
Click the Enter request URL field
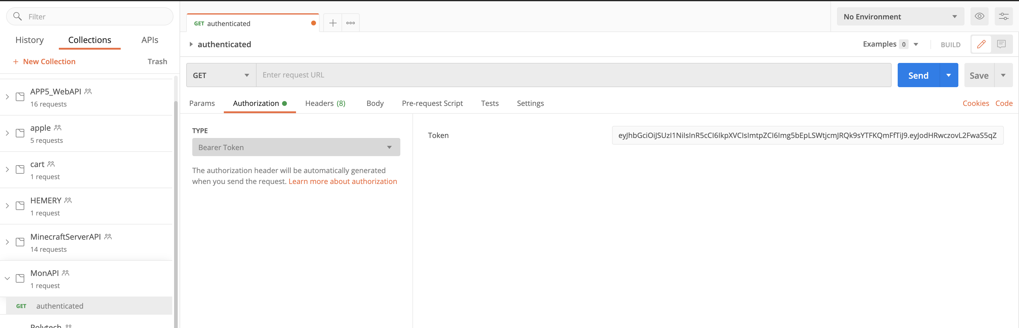coord(573,75)
